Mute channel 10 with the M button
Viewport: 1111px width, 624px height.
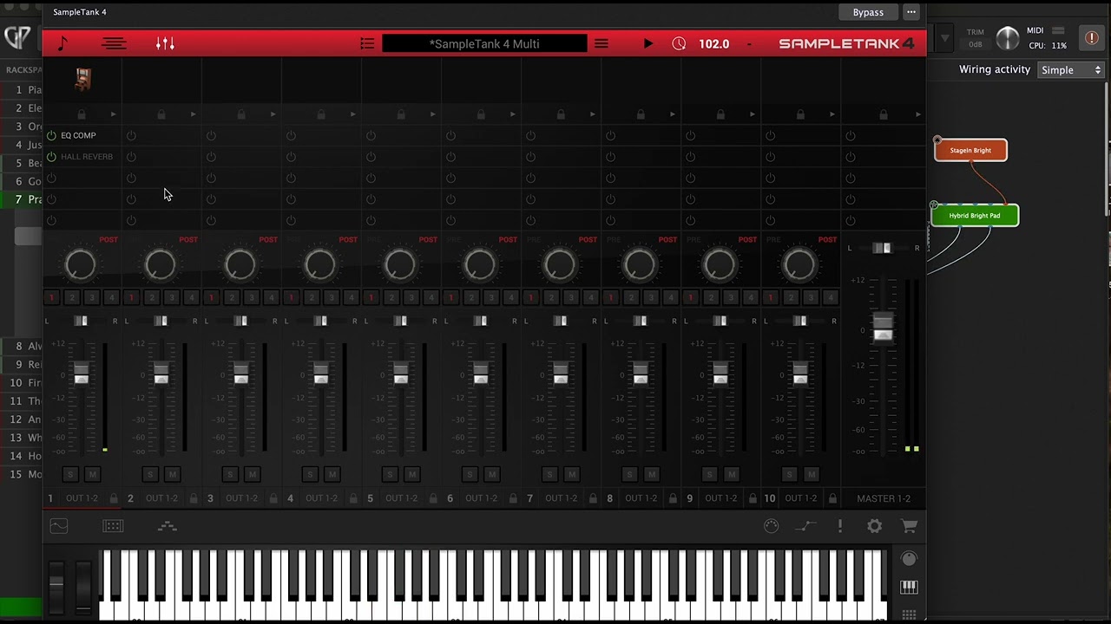pyautogui.click(x=811, y=474)
